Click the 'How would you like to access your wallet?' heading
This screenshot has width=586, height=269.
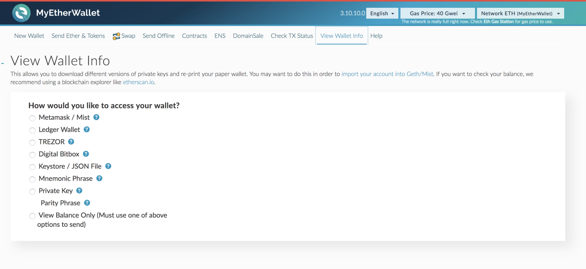pos(104,105)
